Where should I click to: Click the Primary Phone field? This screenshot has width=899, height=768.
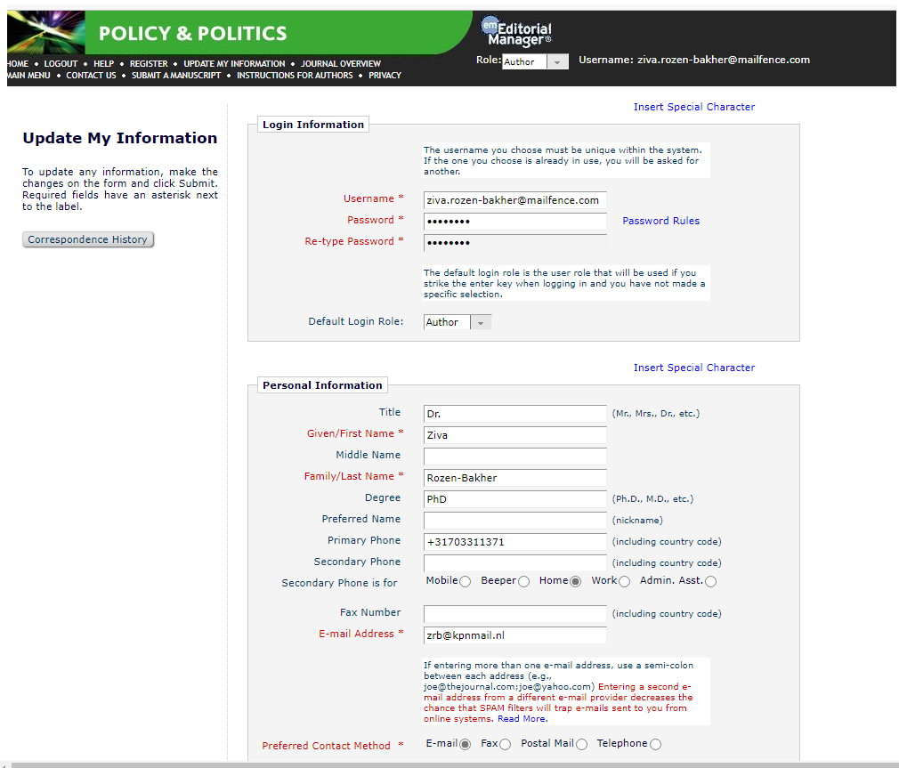(514, 542)
